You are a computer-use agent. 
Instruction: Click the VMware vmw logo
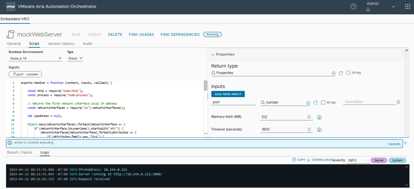[x=10, y=6]
